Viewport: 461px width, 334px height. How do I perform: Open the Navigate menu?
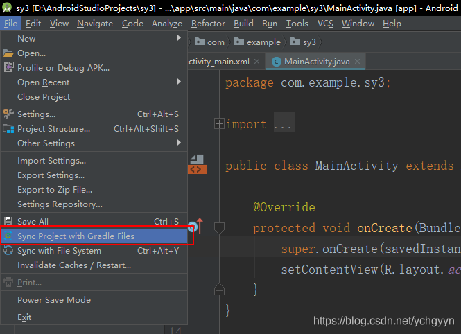pos(95,23)
